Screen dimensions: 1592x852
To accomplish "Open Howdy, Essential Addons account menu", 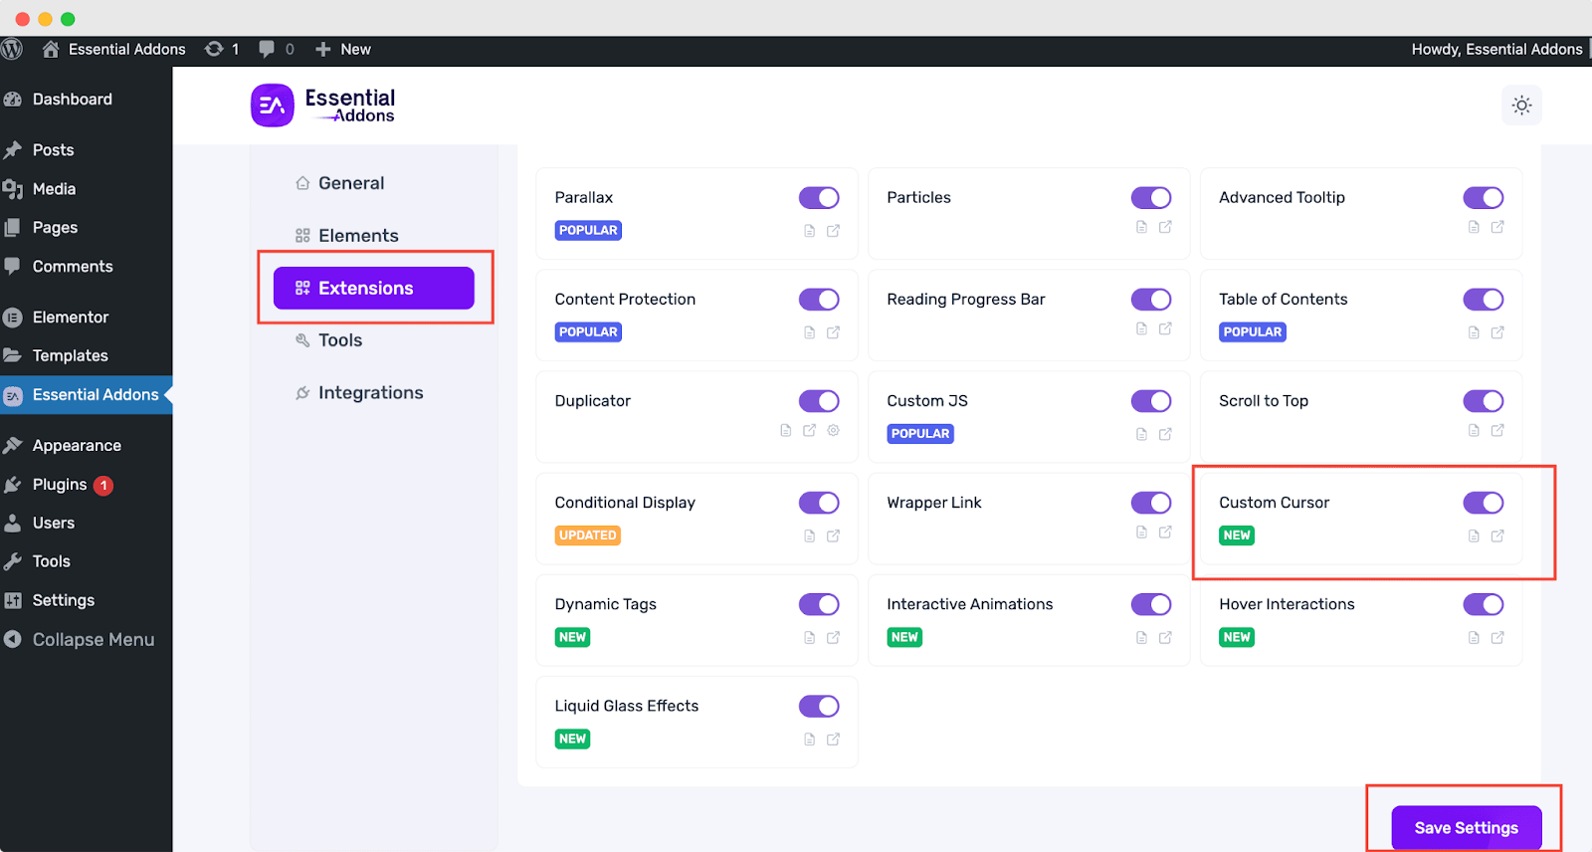I will click(x=1498, y=49).
